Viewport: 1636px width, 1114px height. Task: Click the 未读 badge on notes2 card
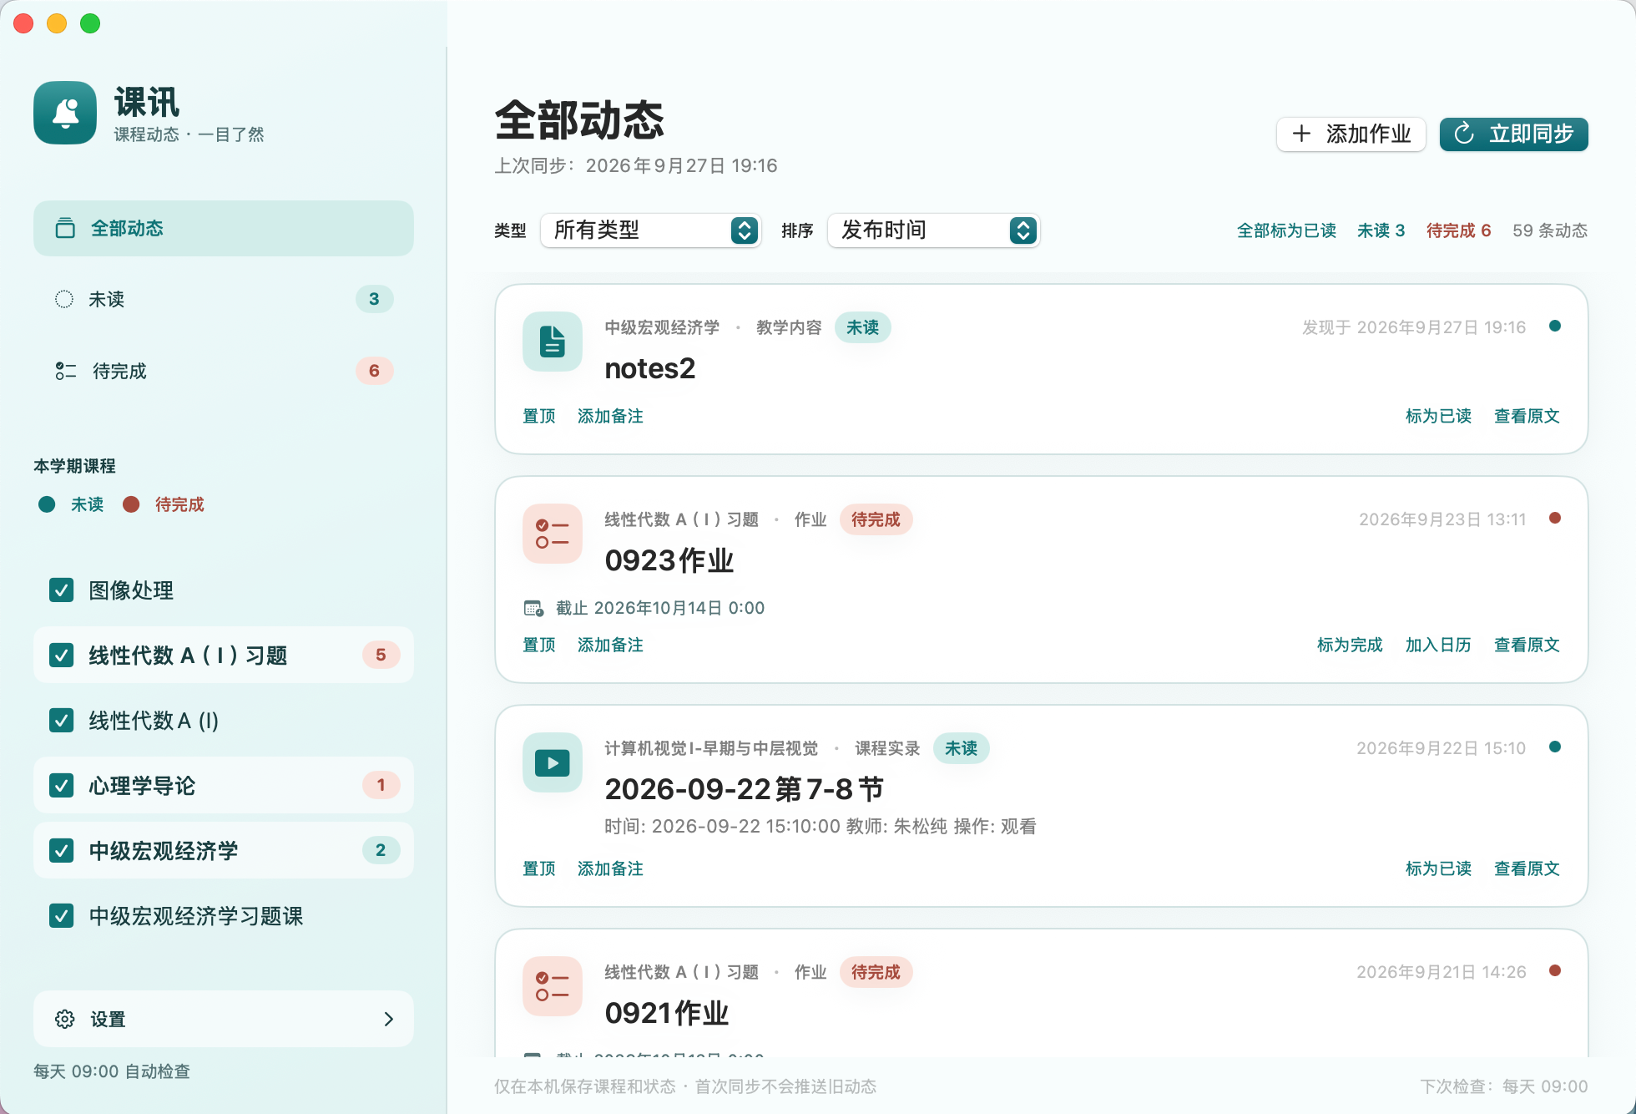(x=862, y=327)
